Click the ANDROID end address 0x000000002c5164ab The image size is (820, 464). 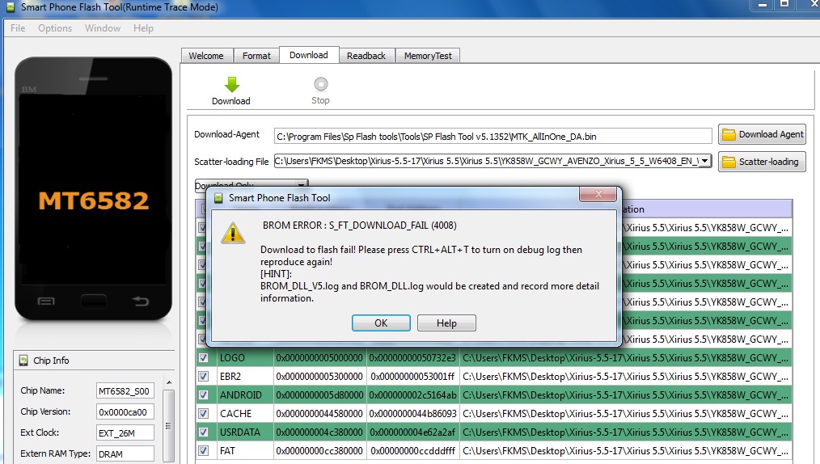[412, 395]
